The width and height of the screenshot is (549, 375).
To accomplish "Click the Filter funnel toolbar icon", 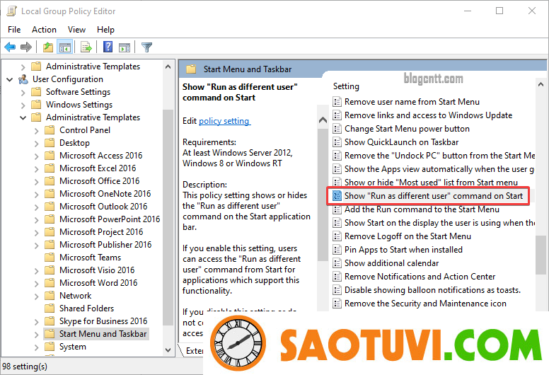I will pos(146,47).
